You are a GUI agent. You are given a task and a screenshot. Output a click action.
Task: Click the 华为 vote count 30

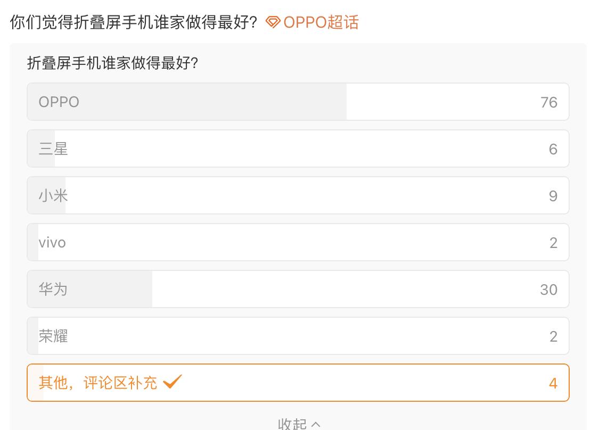(x=549, y=290)
